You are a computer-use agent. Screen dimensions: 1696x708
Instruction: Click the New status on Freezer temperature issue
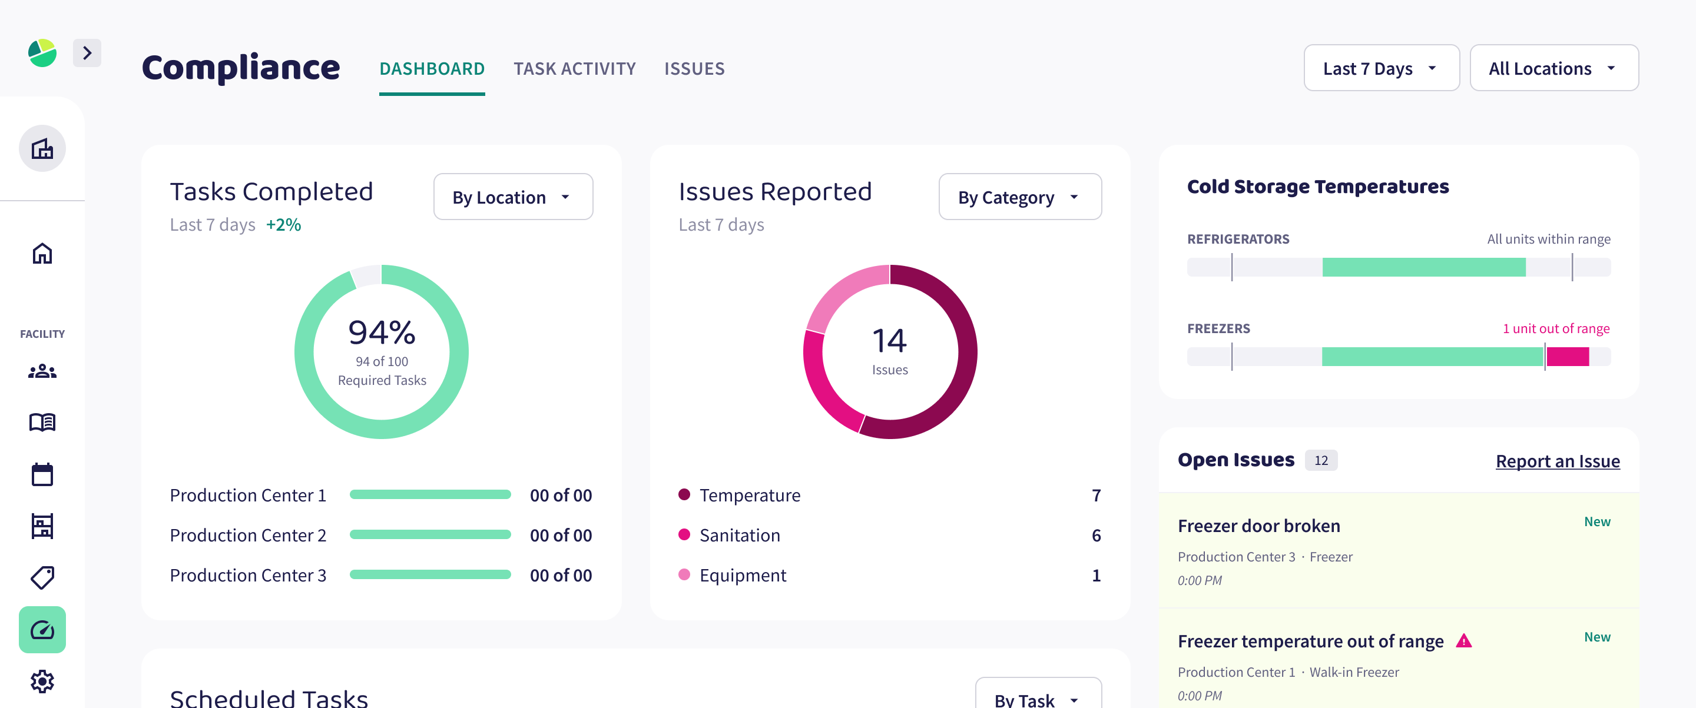(x=1596, y=637)
